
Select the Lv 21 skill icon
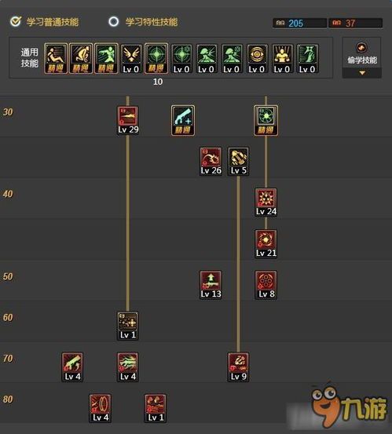point(266,243)
